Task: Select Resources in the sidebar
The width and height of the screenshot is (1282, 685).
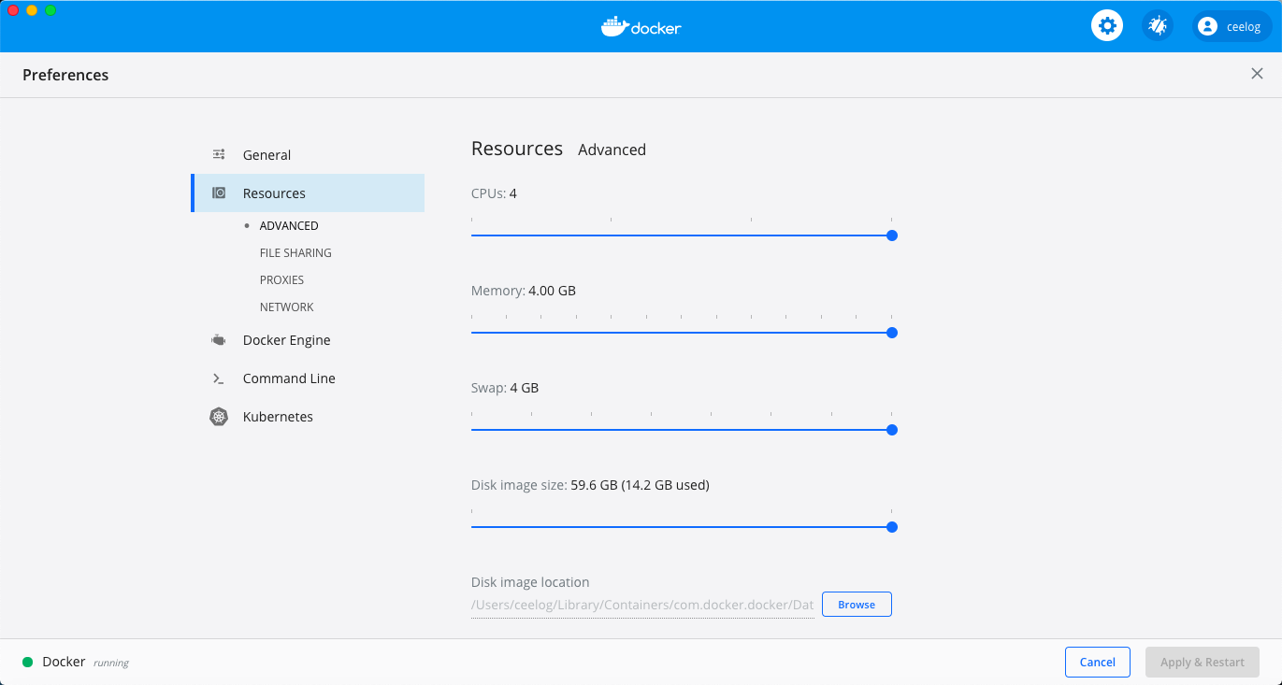Action: pos(308,193)
